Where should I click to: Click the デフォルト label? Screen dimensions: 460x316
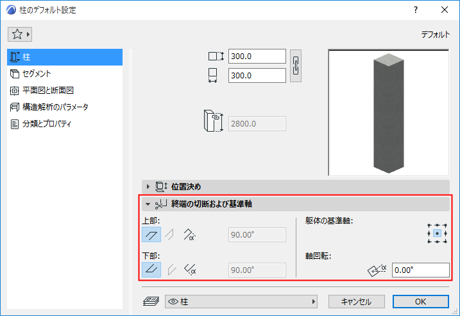[435, 35]
